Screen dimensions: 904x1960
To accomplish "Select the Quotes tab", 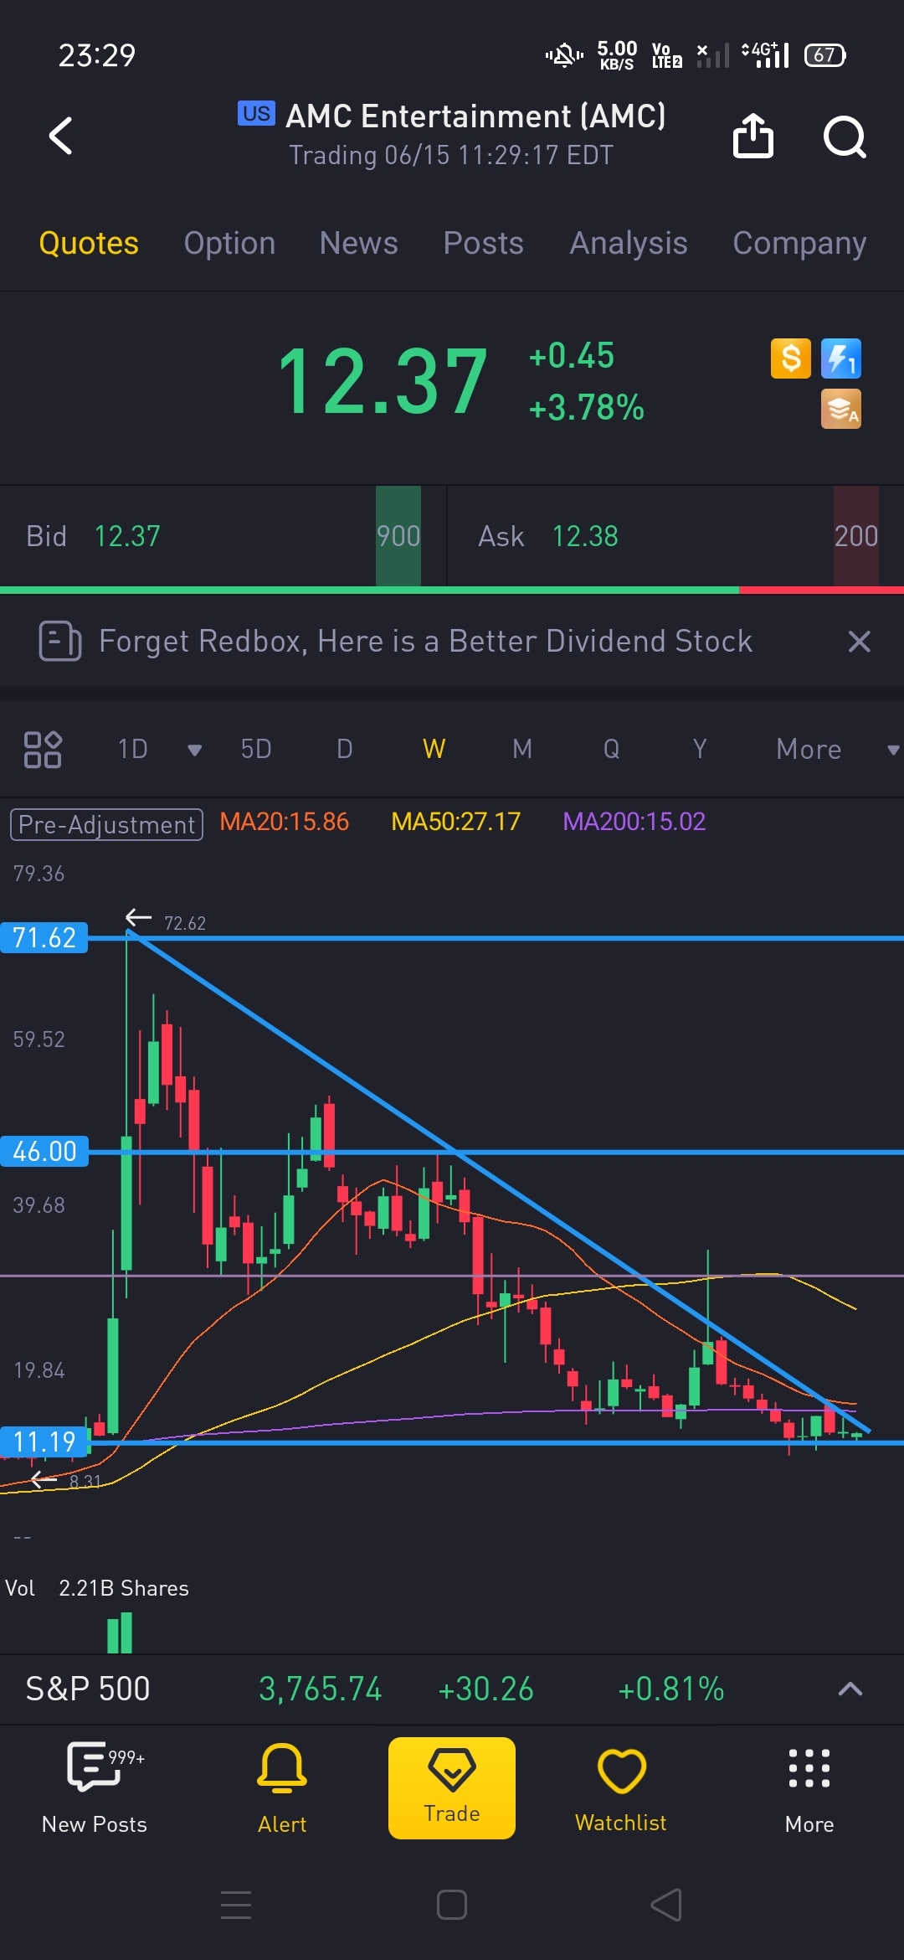I will (x=89, y=243).
